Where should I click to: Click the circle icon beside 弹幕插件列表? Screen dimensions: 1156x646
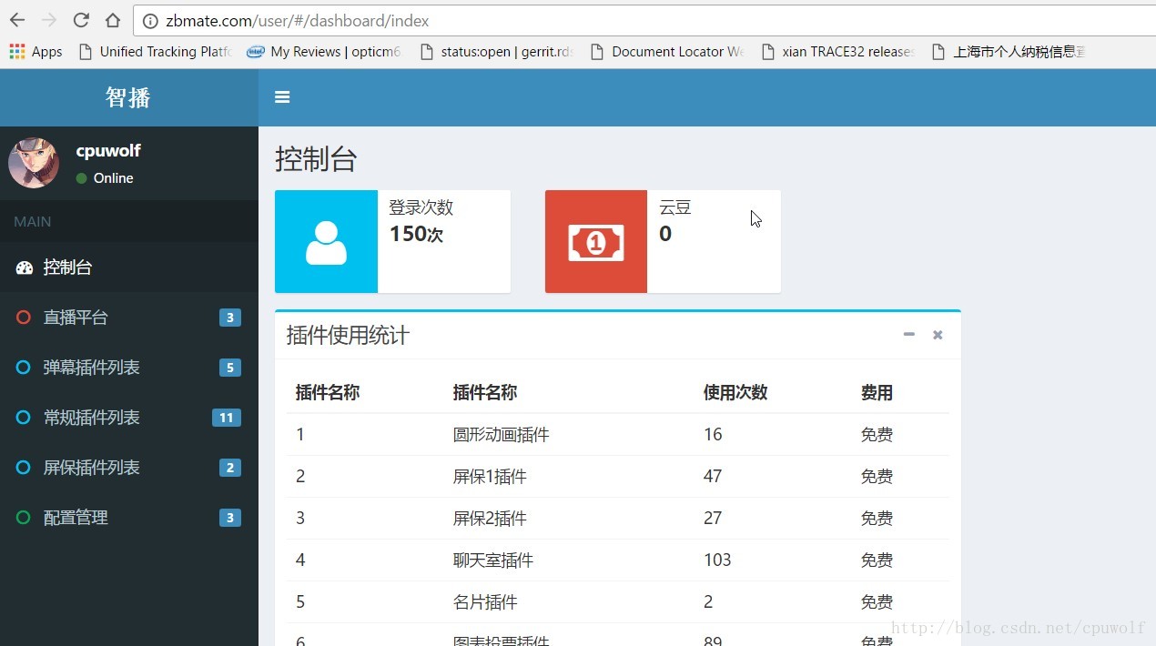pos(24,368)
